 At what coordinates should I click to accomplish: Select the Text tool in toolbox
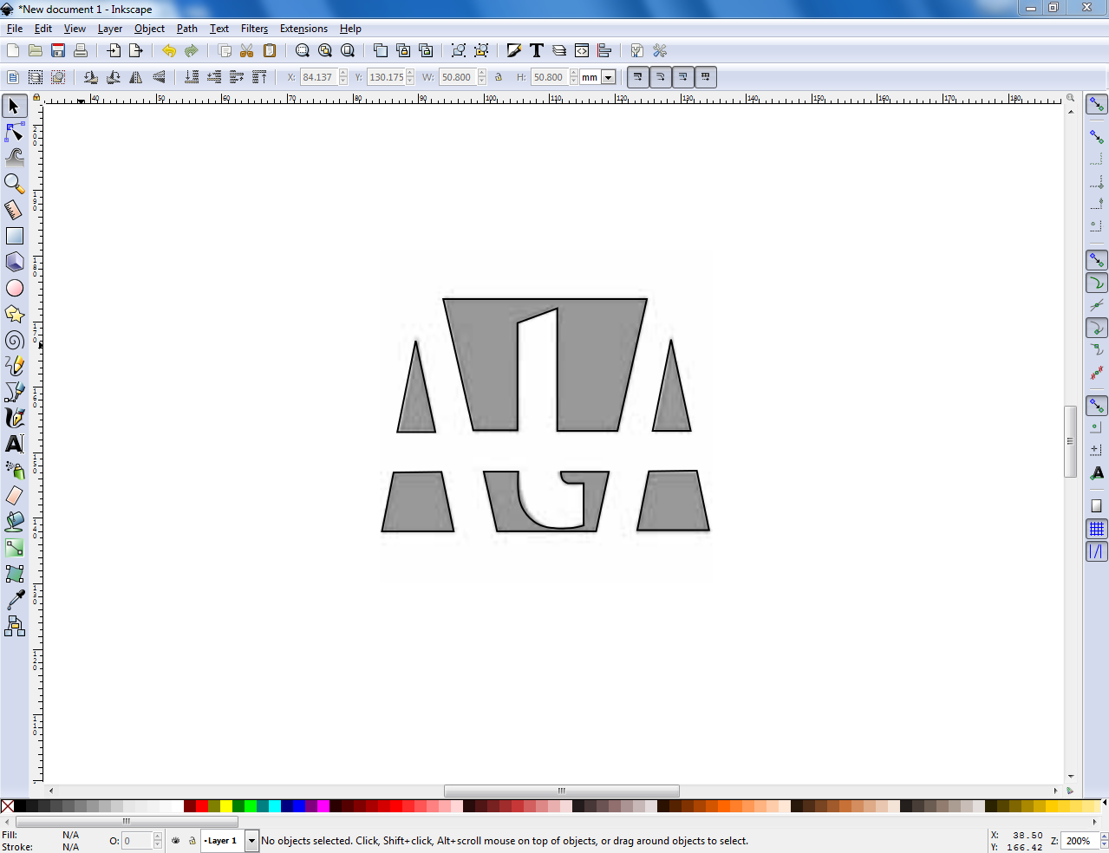(x=14, y=444)
